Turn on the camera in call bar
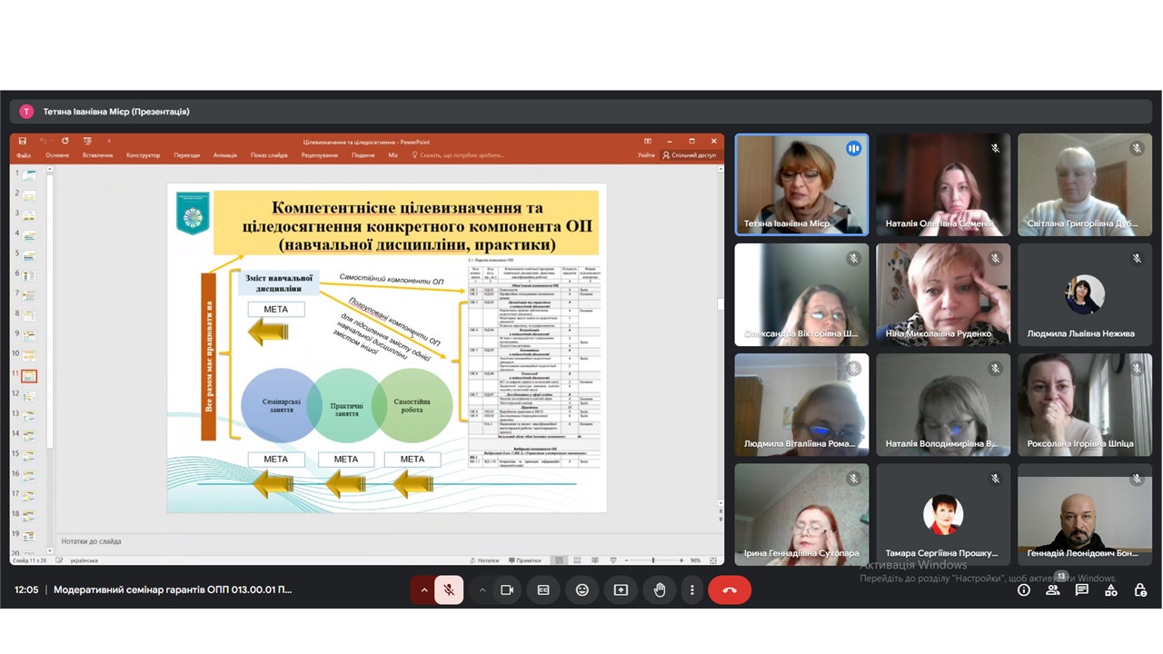This screenshot has height=654, width=1163. pyautogui.click(x=507, y=590)
